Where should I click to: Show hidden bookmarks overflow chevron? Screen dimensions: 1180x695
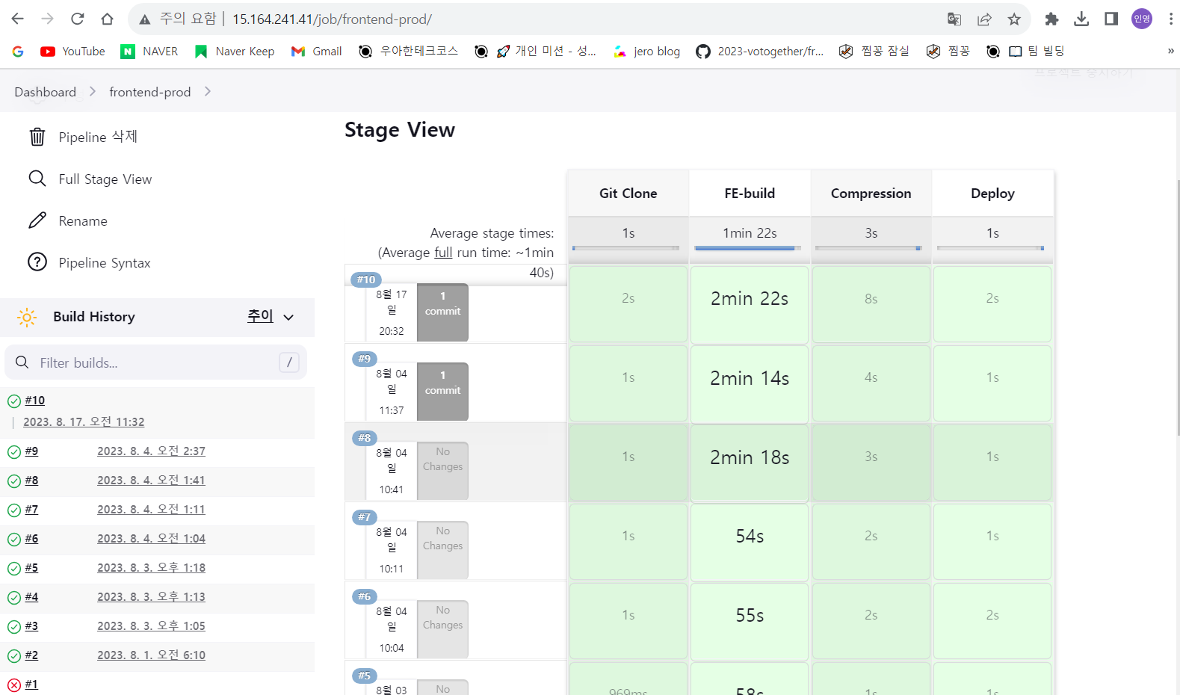(x=1170, y=51)
